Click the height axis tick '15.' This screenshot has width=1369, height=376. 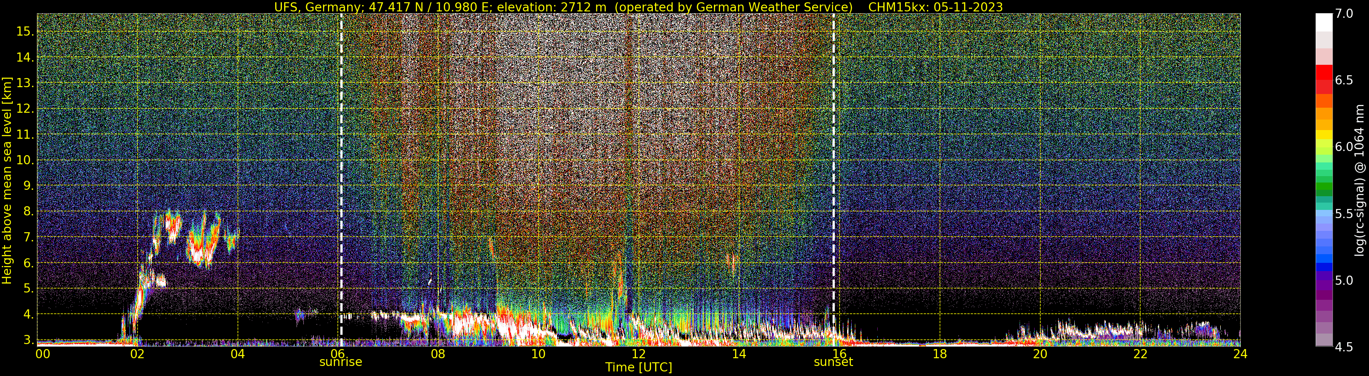(25, 31)
